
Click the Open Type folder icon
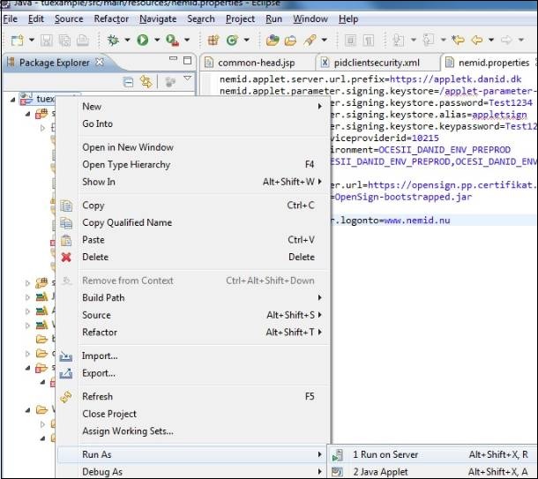[x=273, y=41]
